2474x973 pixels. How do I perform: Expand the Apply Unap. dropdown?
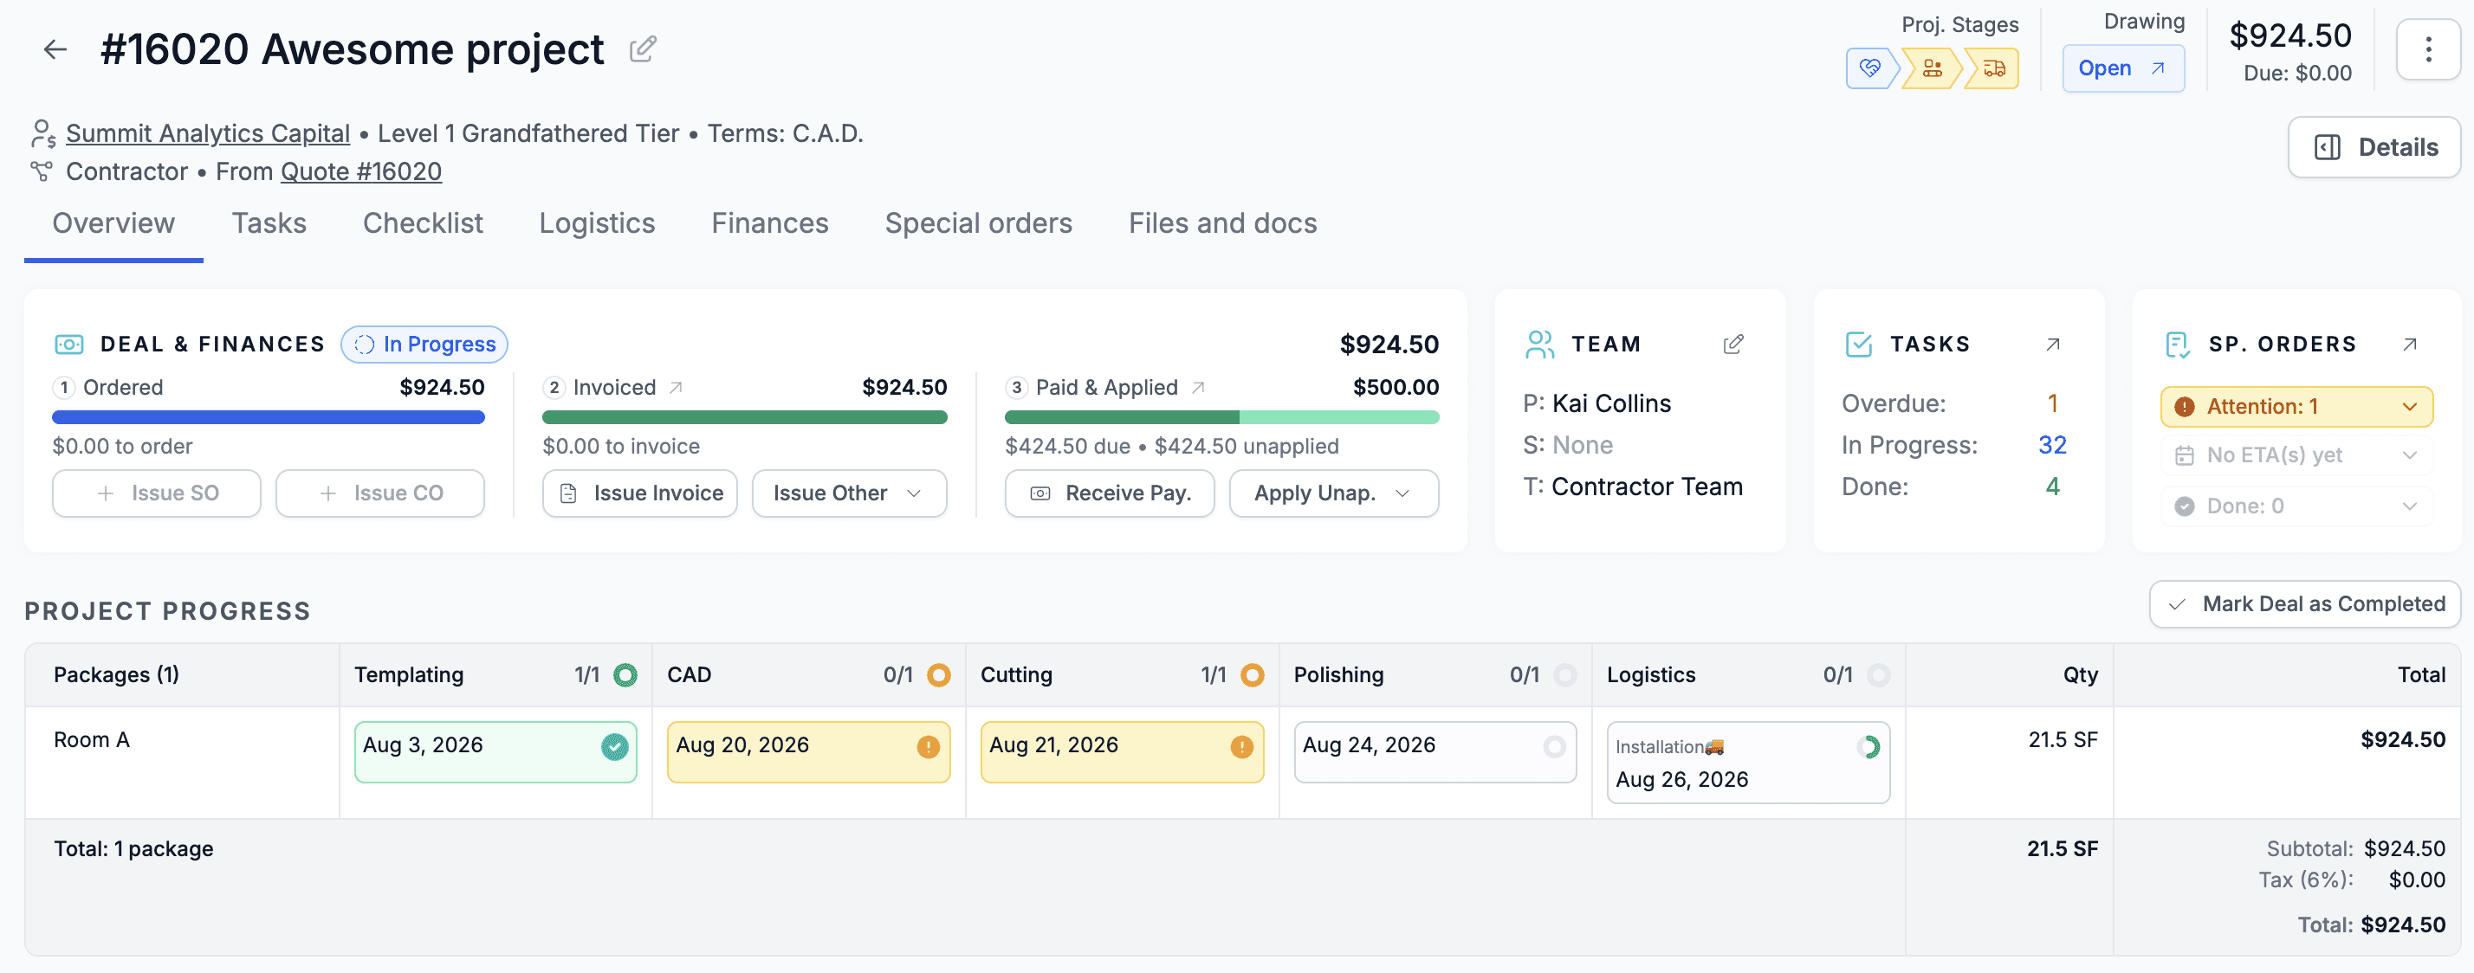coord(1334,493)
